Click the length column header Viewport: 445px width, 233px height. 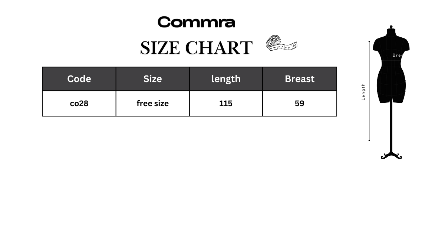coord(226,79)
